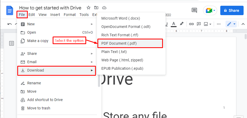Open the editing mode pencil dropdown

point(231,24)
